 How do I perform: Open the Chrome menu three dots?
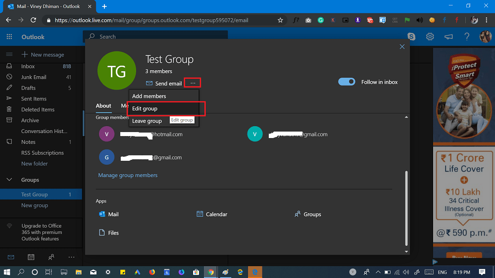coord(486,20)
